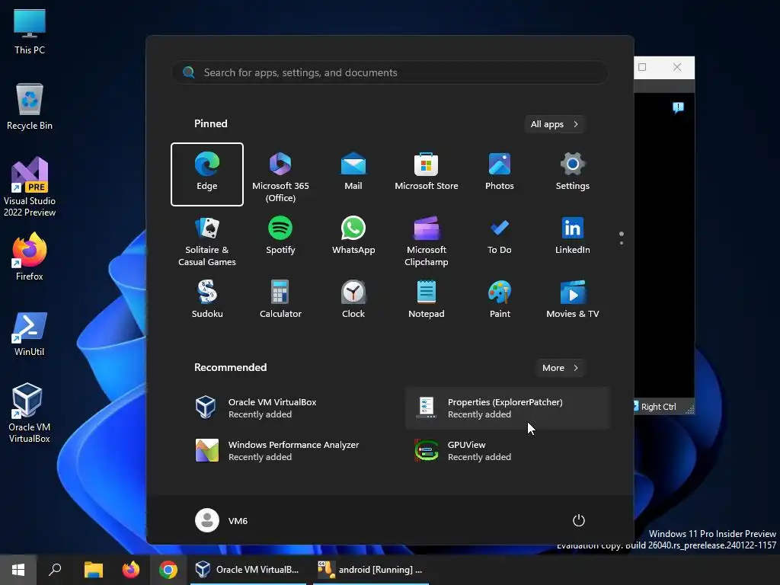The width and height of the screenshot is (780, 585).
Task: Open the Edge pinned app
Action: tap(207, 174)
